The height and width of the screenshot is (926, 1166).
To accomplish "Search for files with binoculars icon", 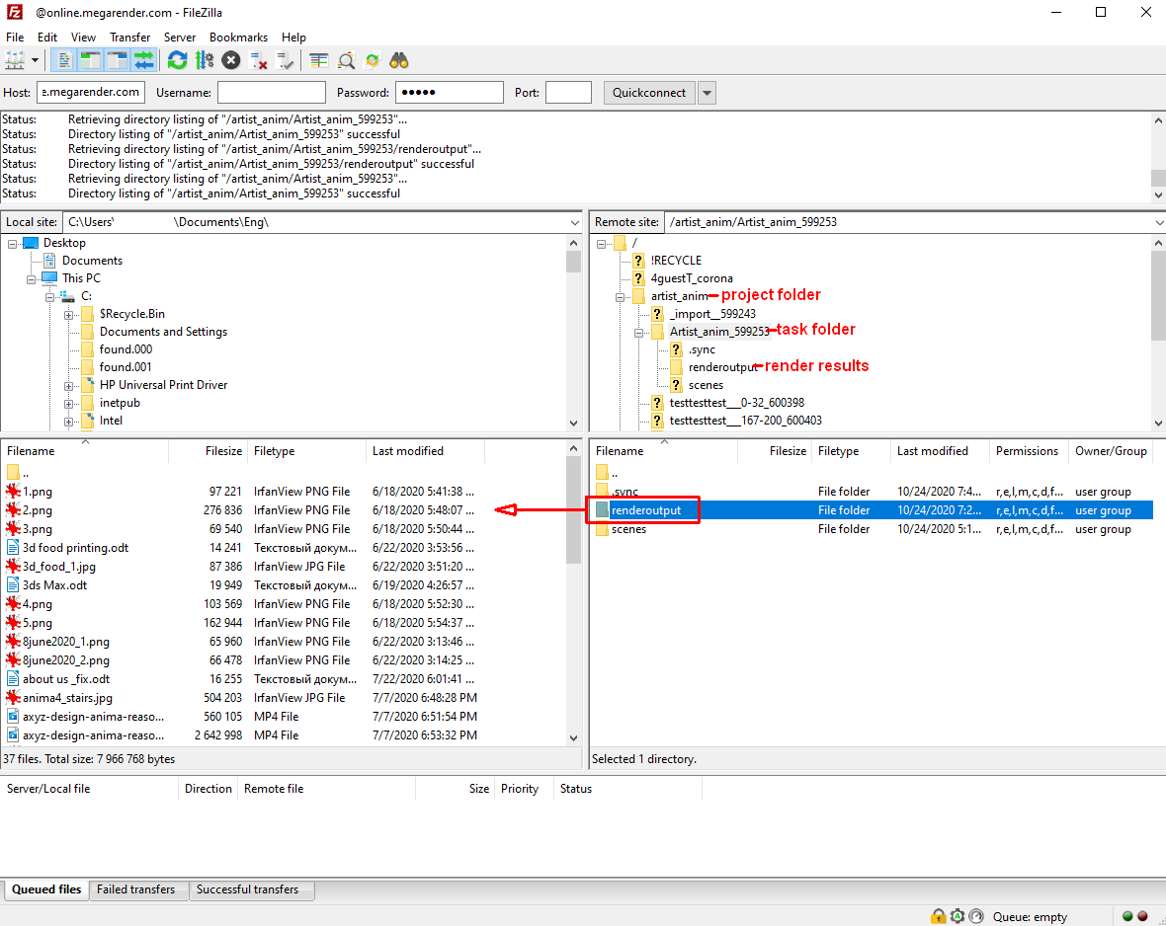I will point(399,61).
